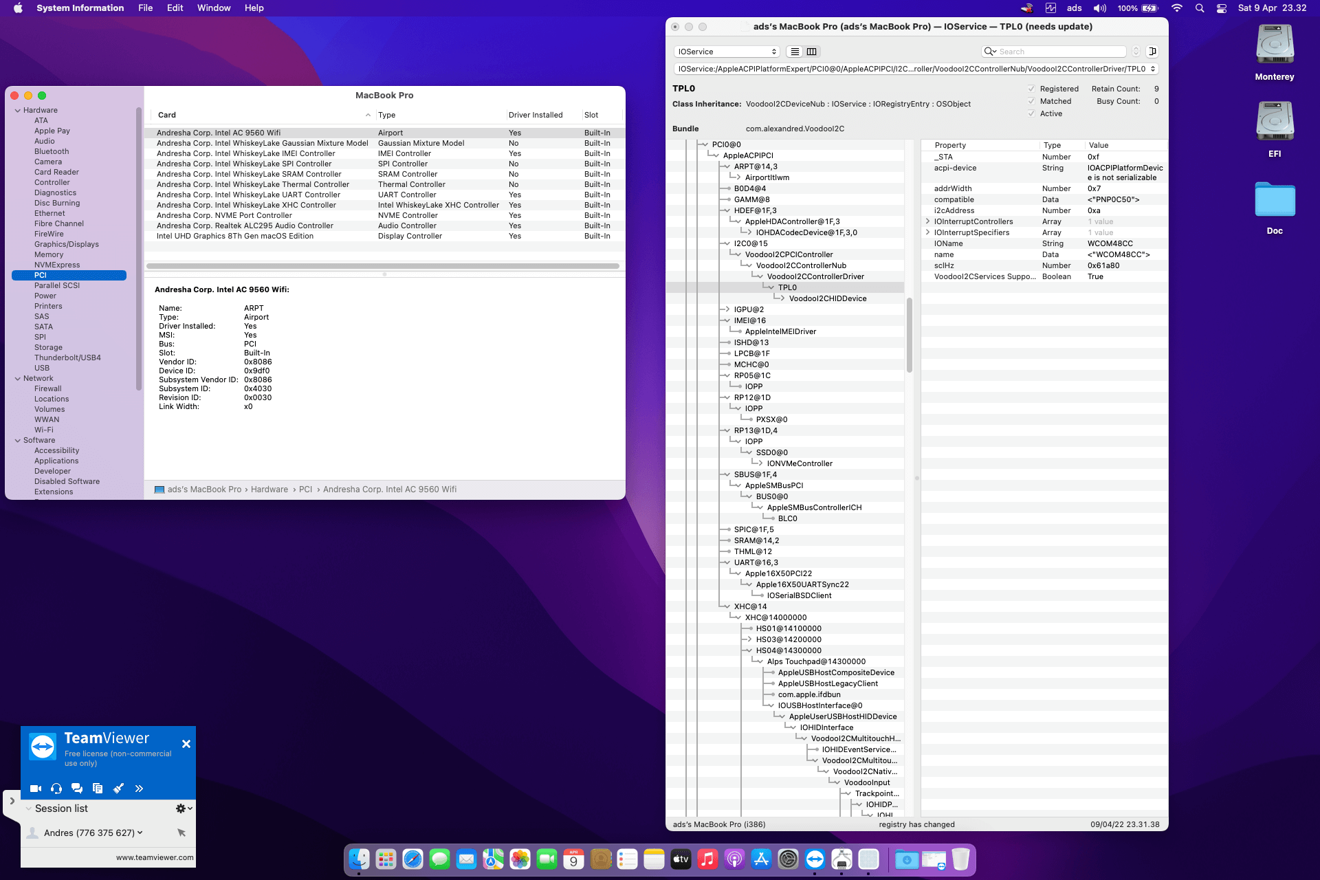Click Hardware in the bottom path bar
The width and height of the screenshot is (1320, 880).
(269, 489)
